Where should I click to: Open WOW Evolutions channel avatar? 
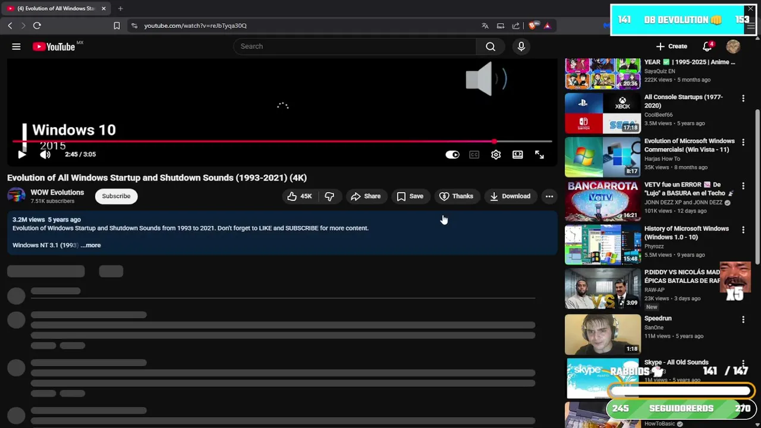pyautogui.click(x=16, y=196)
